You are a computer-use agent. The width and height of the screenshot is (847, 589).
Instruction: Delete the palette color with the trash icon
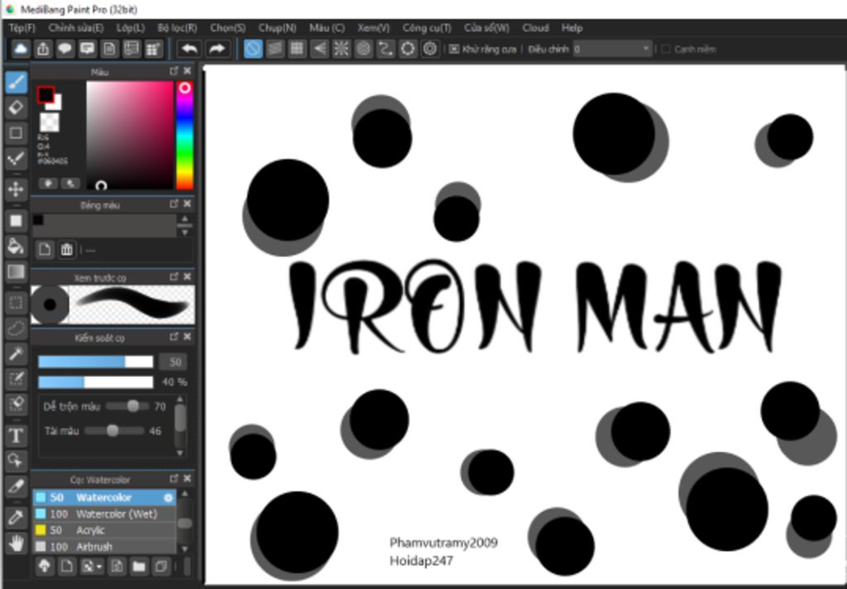click(66, 250)
